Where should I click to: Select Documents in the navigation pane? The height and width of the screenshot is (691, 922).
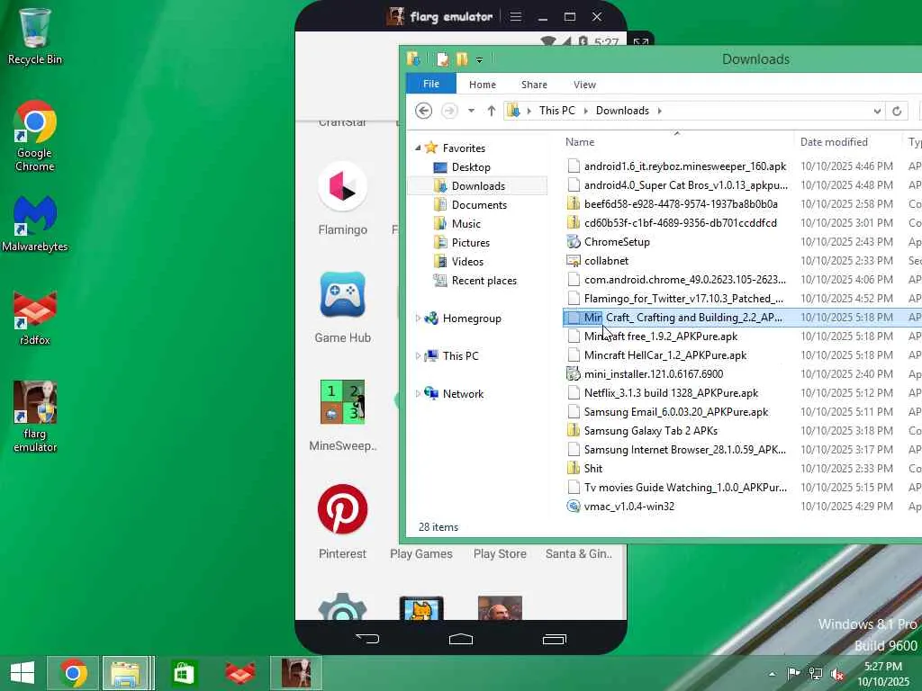tap(479, 204)
